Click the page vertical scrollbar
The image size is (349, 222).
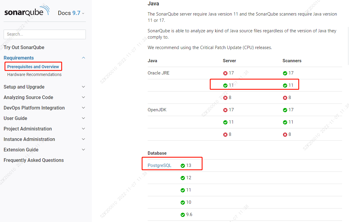(348, 45)
